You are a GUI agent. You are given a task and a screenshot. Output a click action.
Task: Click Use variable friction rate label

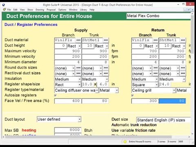tap(134, 130)
